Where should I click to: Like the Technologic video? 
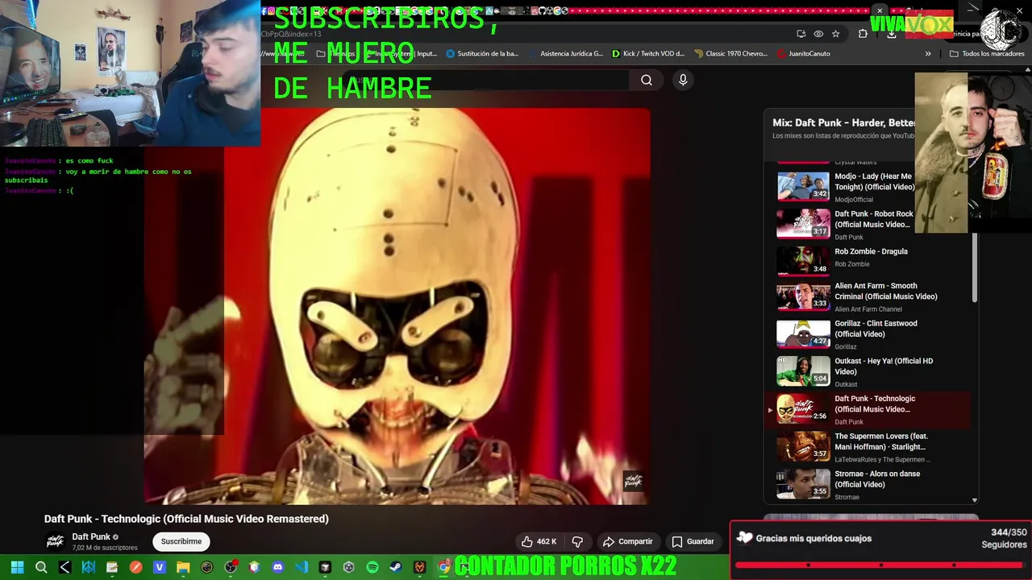click(x=539, y=541)
